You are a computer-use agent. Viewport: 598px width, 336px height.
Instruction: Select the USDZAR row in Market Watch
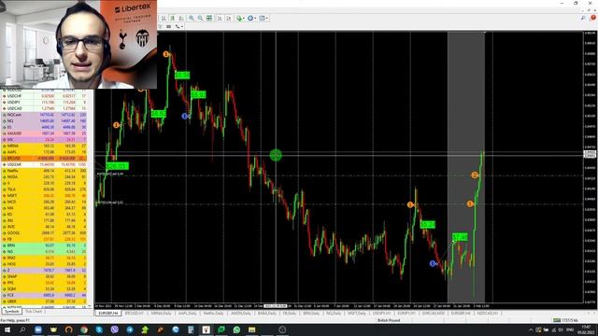(x=44, y=164)
